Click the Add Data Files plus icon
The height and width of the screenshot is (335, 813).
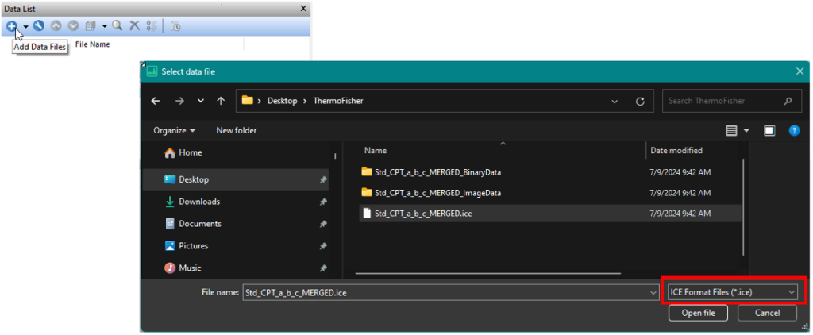pyautogui.click(x=12, y=26)
